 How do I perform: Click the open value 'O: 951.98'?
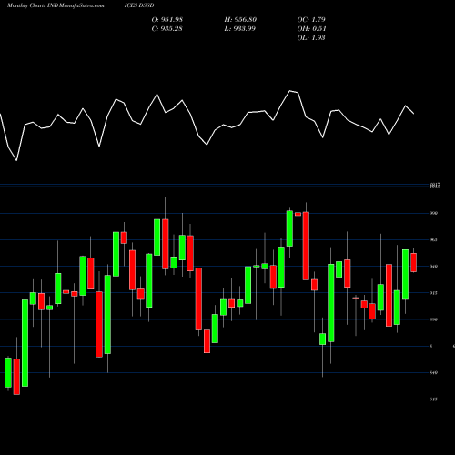[x=167, y=20]
